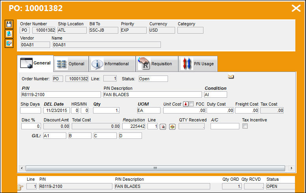
Task: Click the Freight Cost field
Action: (x=247, y=110)
